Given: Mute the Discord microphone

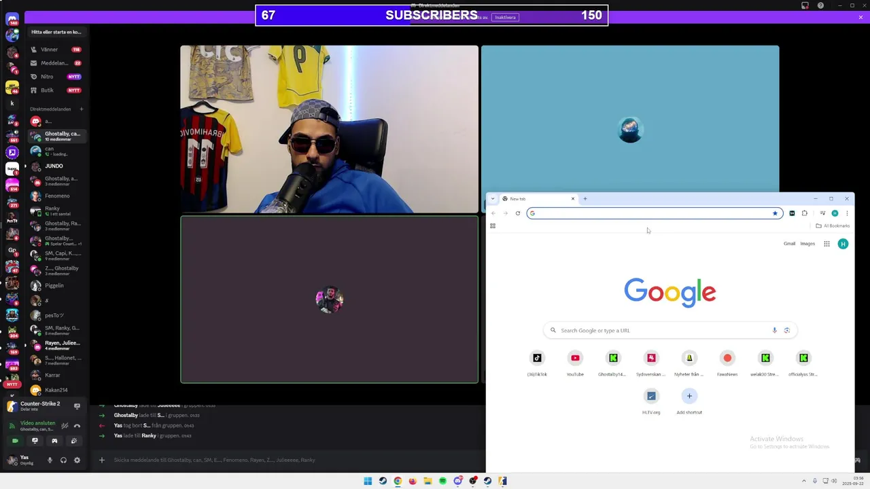Looking at the screenshot, I should pos(50,460).
